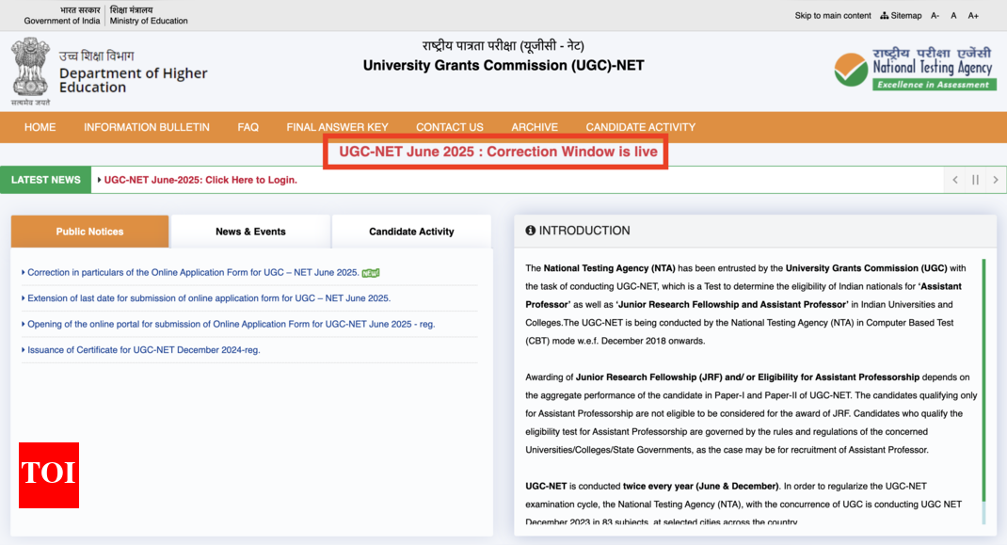
Task: Select the A+ font size option
Action: [974, 15]
